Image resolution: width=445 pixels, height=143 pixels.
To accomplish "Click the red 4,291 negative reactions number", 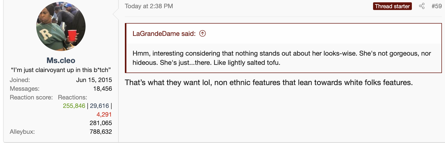I will 104,115.
